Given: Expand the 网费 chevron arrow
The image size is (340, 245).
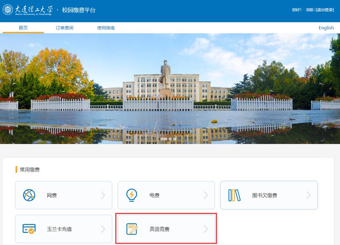Looking at the screenshot, I should [103, 195].
